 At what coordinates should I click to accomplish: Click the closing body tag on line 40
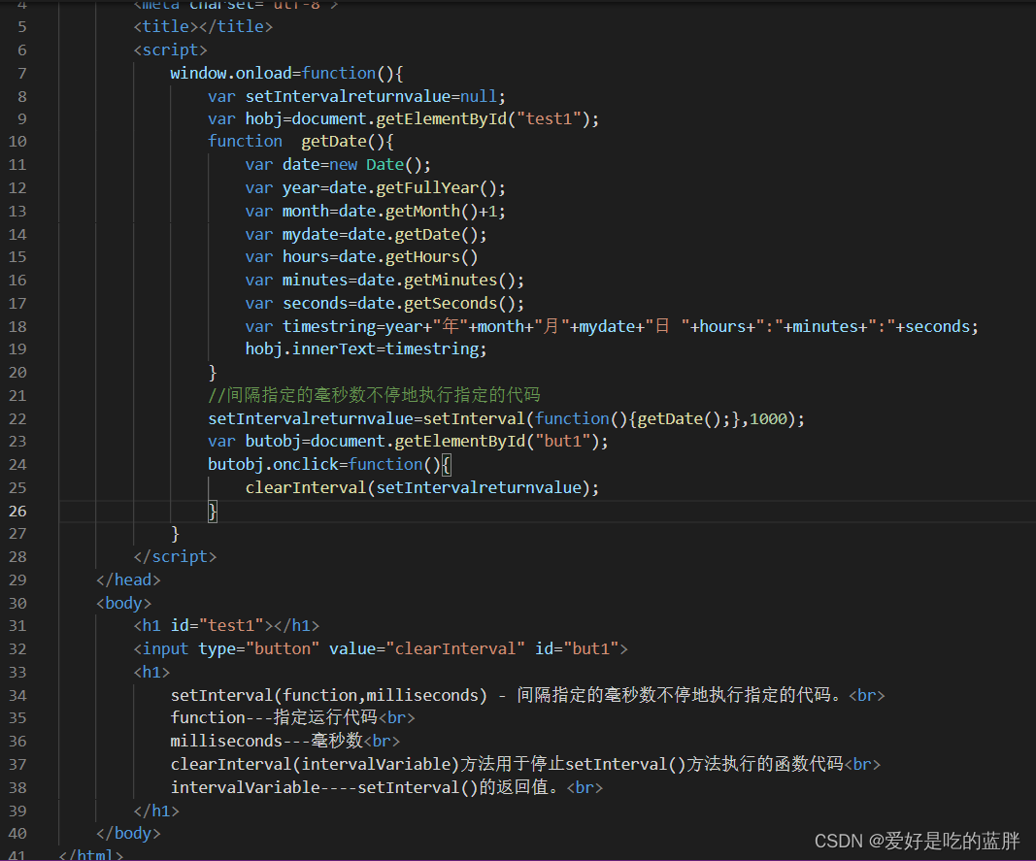pyautogui.click(x=128, y=833)
